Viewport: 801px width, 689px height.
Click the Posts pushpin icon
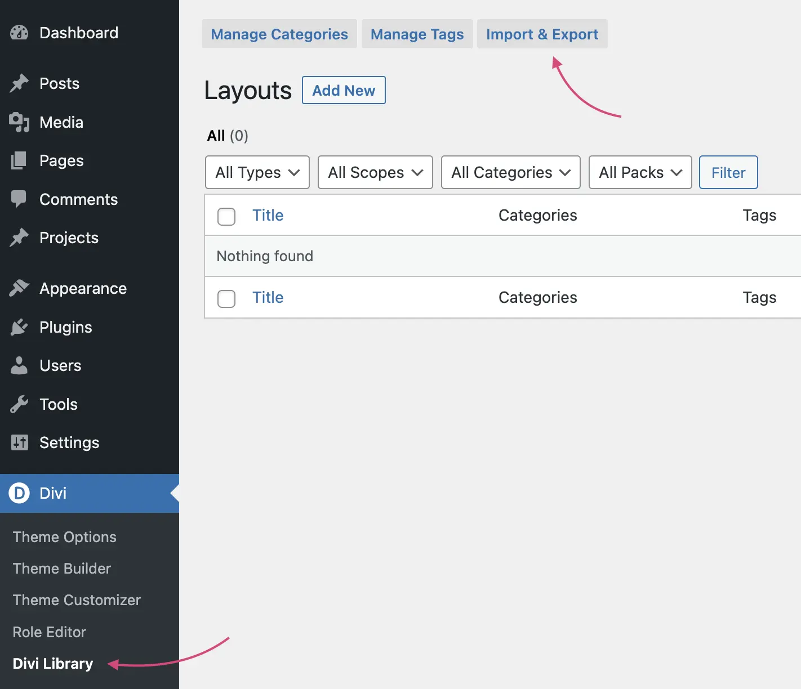(x=19, y=83)
